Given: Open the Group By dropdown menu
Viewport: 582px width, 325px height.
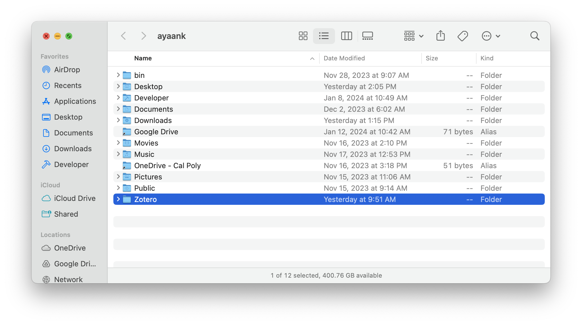Looking at the screenshot, I should pyautogui.click(x=413, y=36).
